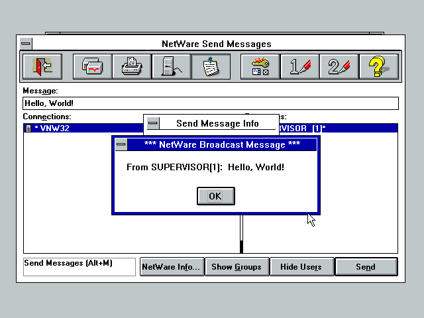The width and height of the screenshot is (424, 318).
Task: Open the Drive Connections toolbar icon
Action: click(x=92, y=66)
